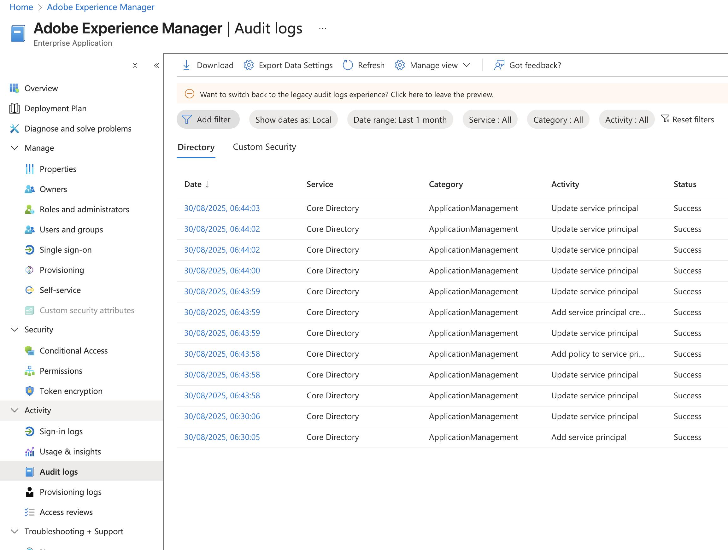
Task: Open the Activity : All filter
Action: 626,120
